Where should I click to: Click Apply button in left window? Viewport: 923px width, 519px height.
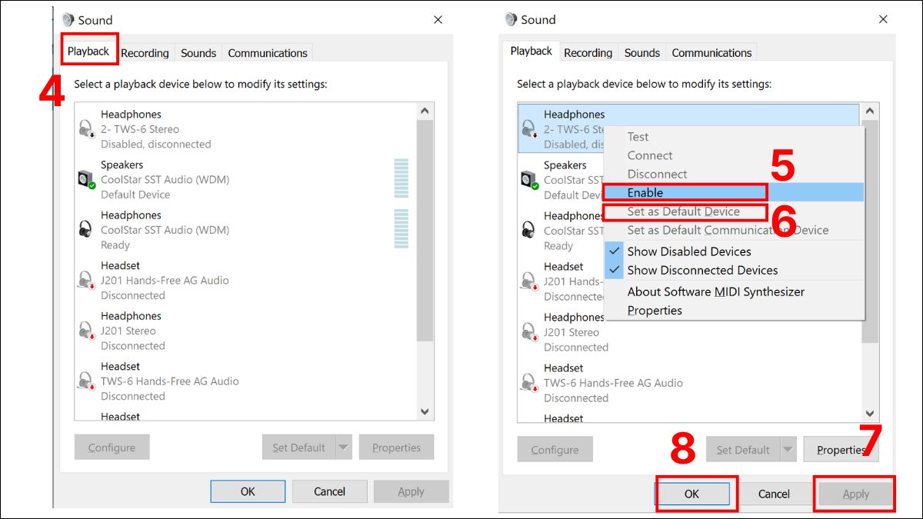click(x=411, y=491)
